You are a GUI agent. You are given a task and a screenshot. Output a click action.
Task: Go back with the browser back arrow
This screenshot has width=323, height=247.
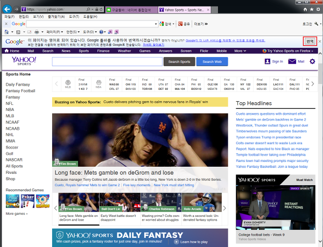[x=7, y=9]
